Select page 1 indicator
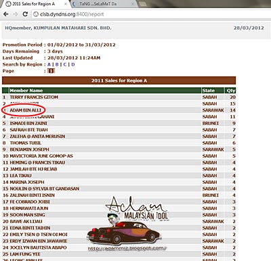Screen dimensions: 271x261 pos(51,71)
